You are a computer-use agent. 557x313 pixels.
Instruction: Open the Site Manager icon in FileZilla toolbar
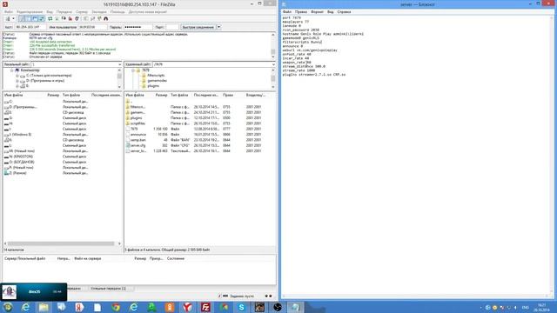(x=8, y=18)
